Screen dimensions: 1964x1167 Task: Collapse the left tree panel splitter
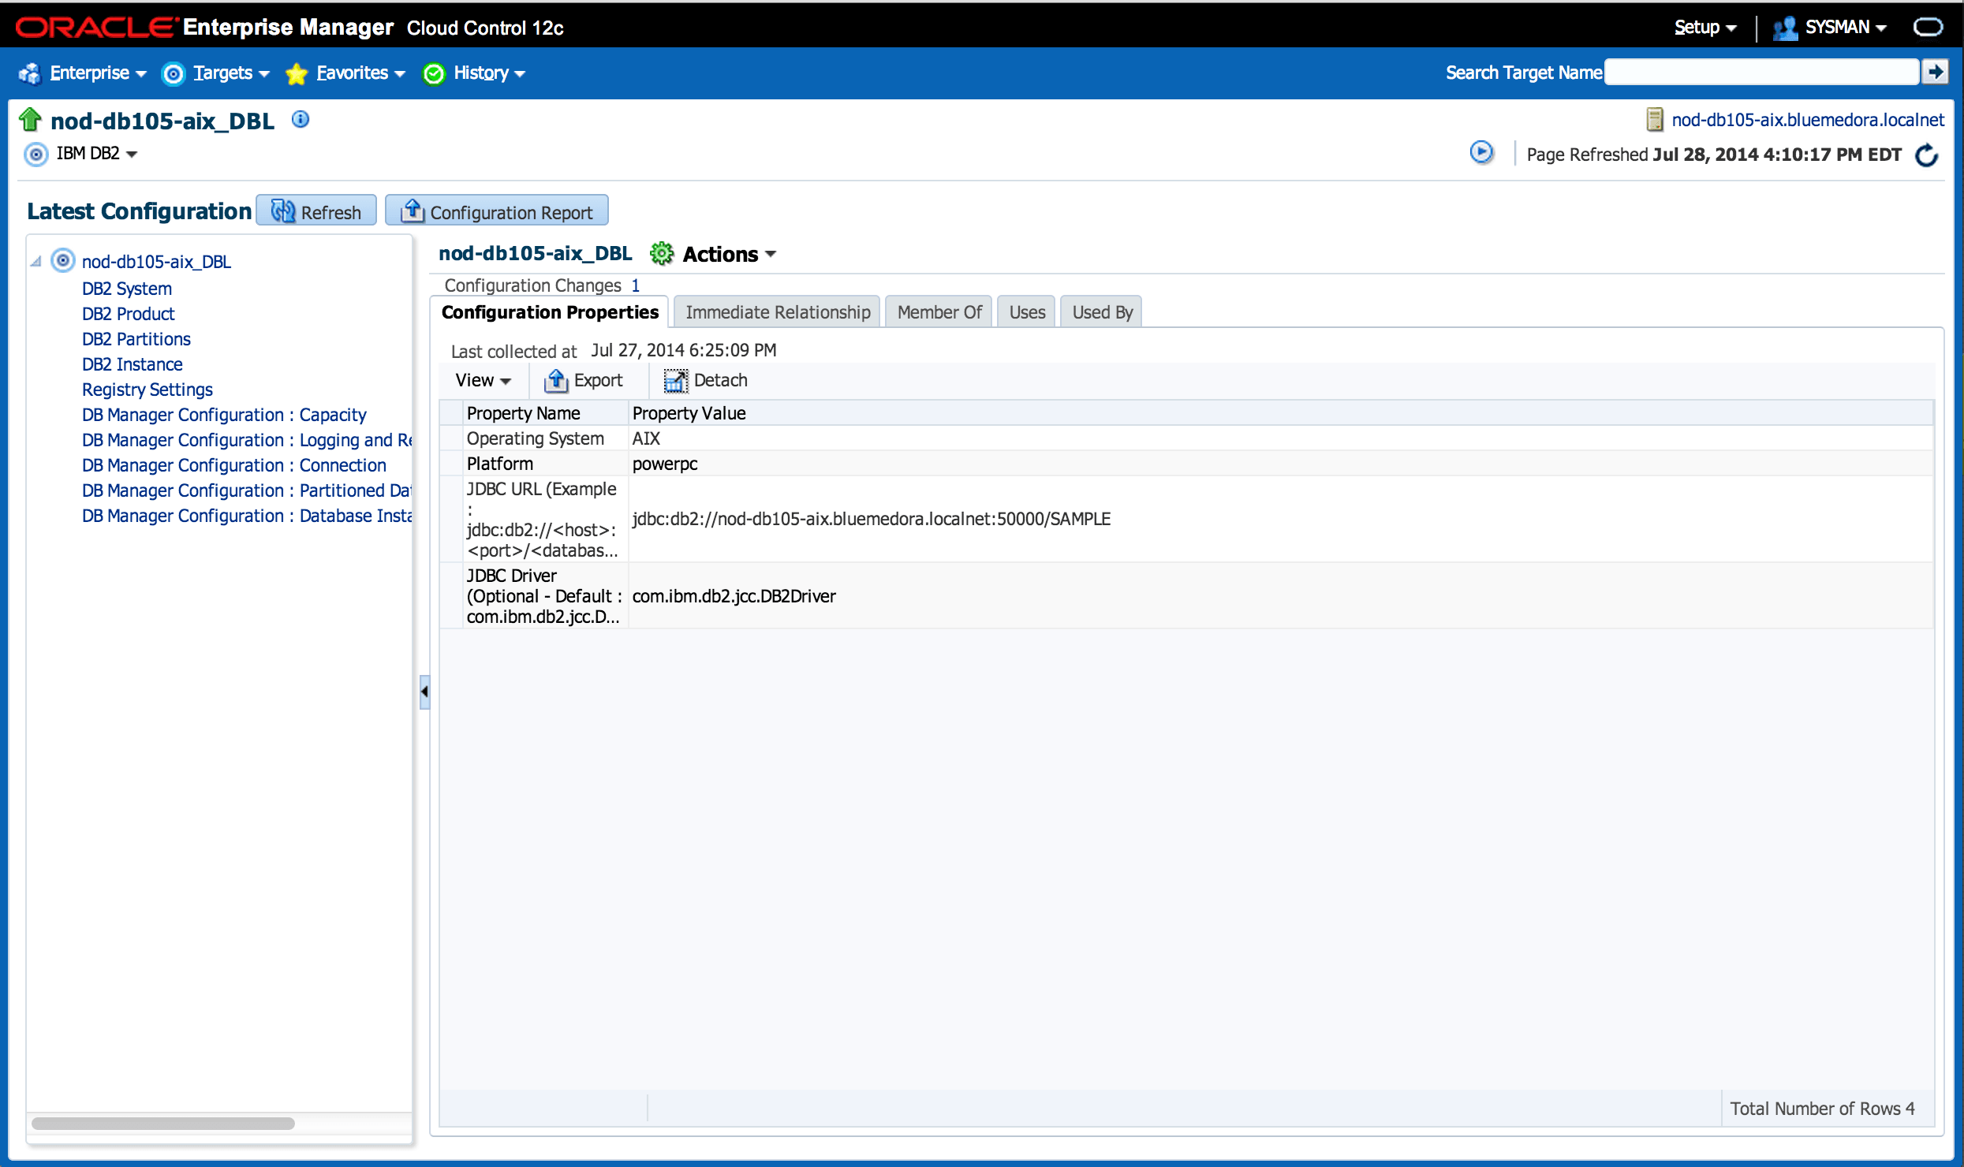(424, 692)
